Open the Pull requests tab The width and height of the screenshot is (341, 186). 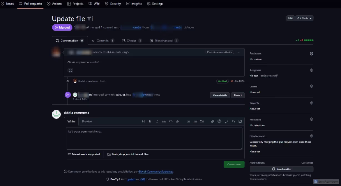tap(31, 4)
